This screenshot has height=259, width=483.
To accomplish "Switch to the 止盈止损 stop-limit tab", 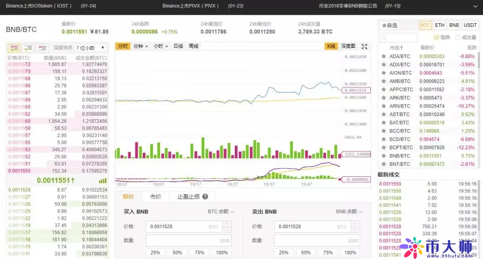I will pyautogui.click(x=192, y=196).
